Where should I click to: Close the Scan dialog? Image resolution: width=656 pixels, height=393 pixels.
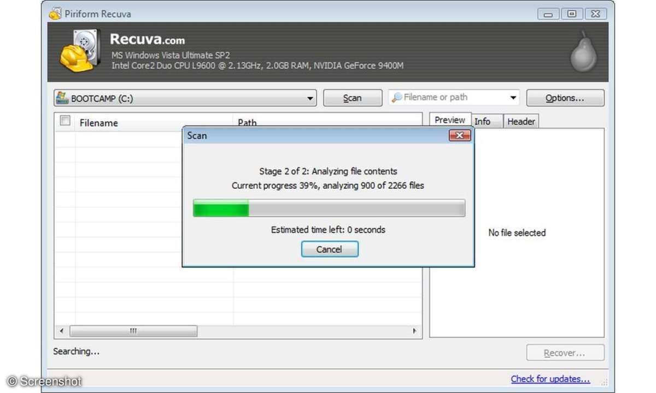click(460, 135)
